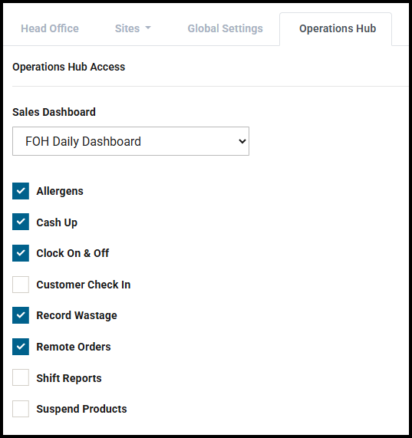Disable Remote Orders access
412x438 pixels.
21,347
